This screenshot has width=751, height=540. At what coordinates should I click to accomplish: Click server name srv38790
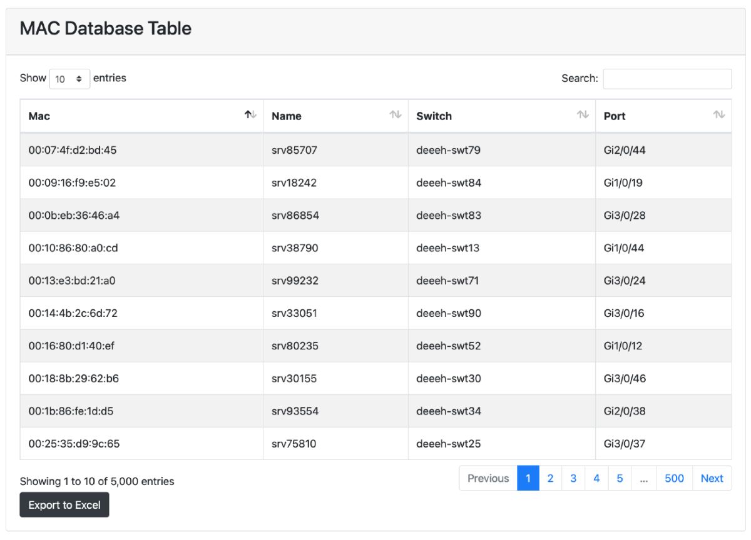(x=295, y=248)
